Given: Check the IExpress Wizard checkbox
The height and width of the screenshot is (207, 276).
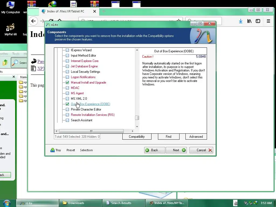Looking at the screenshot, I should (x=67, y=50).
